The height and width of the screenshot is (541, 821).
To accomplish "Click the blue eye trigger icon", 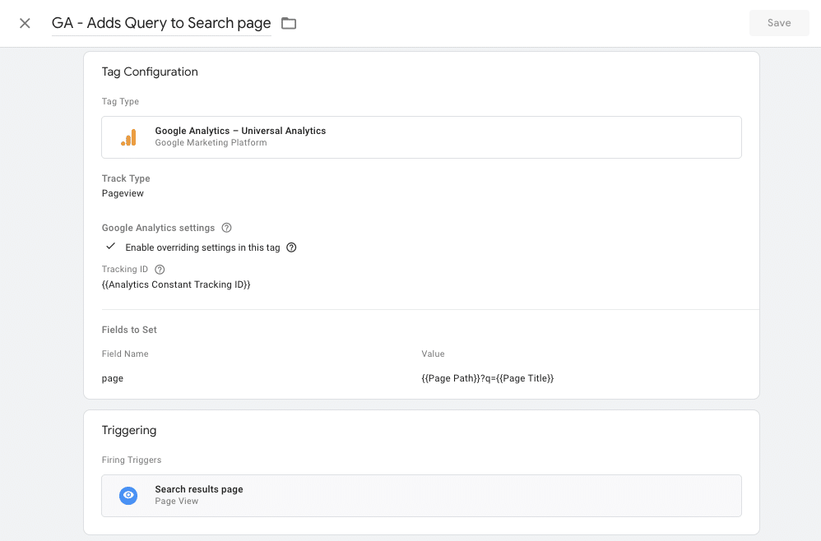I will [x=128, y=495].
